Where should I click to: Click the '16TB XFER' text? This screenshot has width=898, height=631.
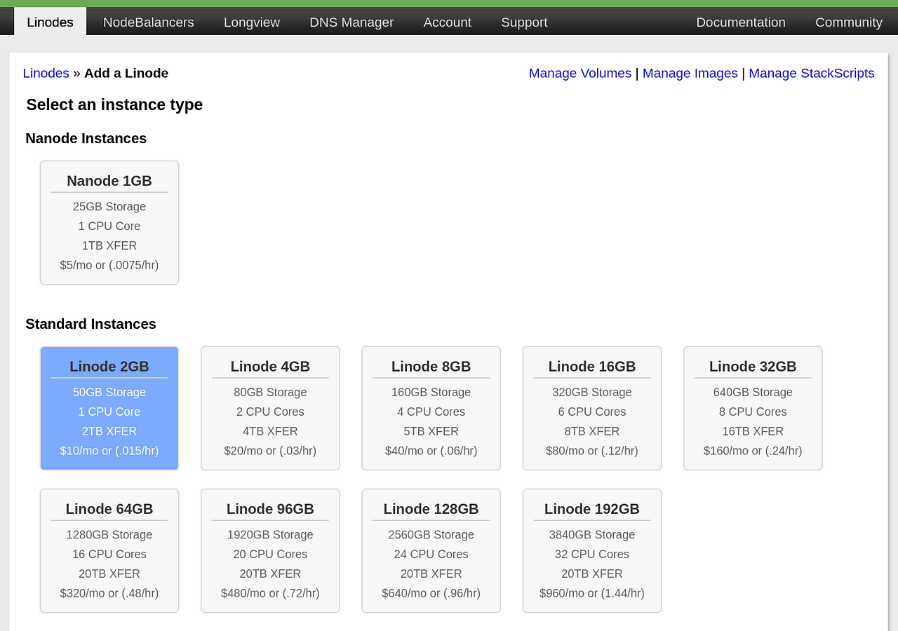coord(753,431)
